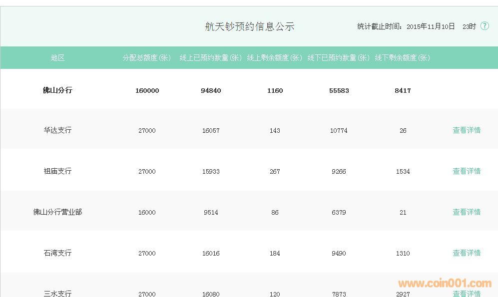498x297 pixels.
Task: Open 查看详情 for 石湾支行
Action: (467, 253)
